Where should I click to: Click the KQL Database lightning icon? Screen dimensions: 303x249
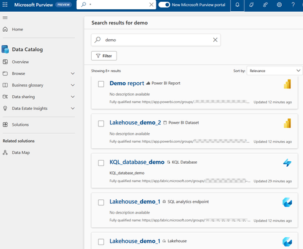287,163
